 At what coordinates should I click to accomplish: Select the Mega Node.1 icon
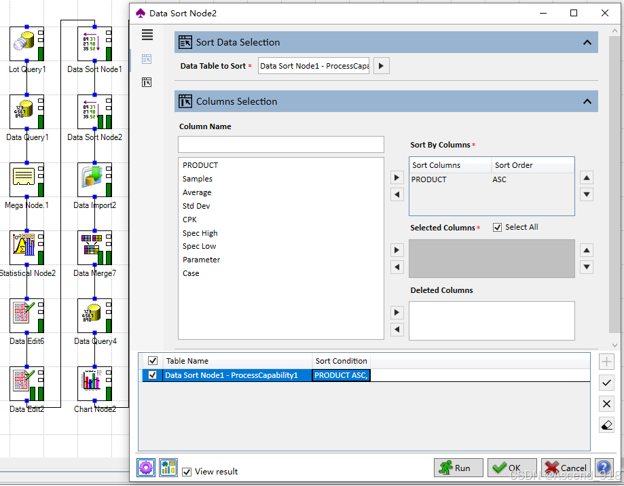tap(26, 178)
